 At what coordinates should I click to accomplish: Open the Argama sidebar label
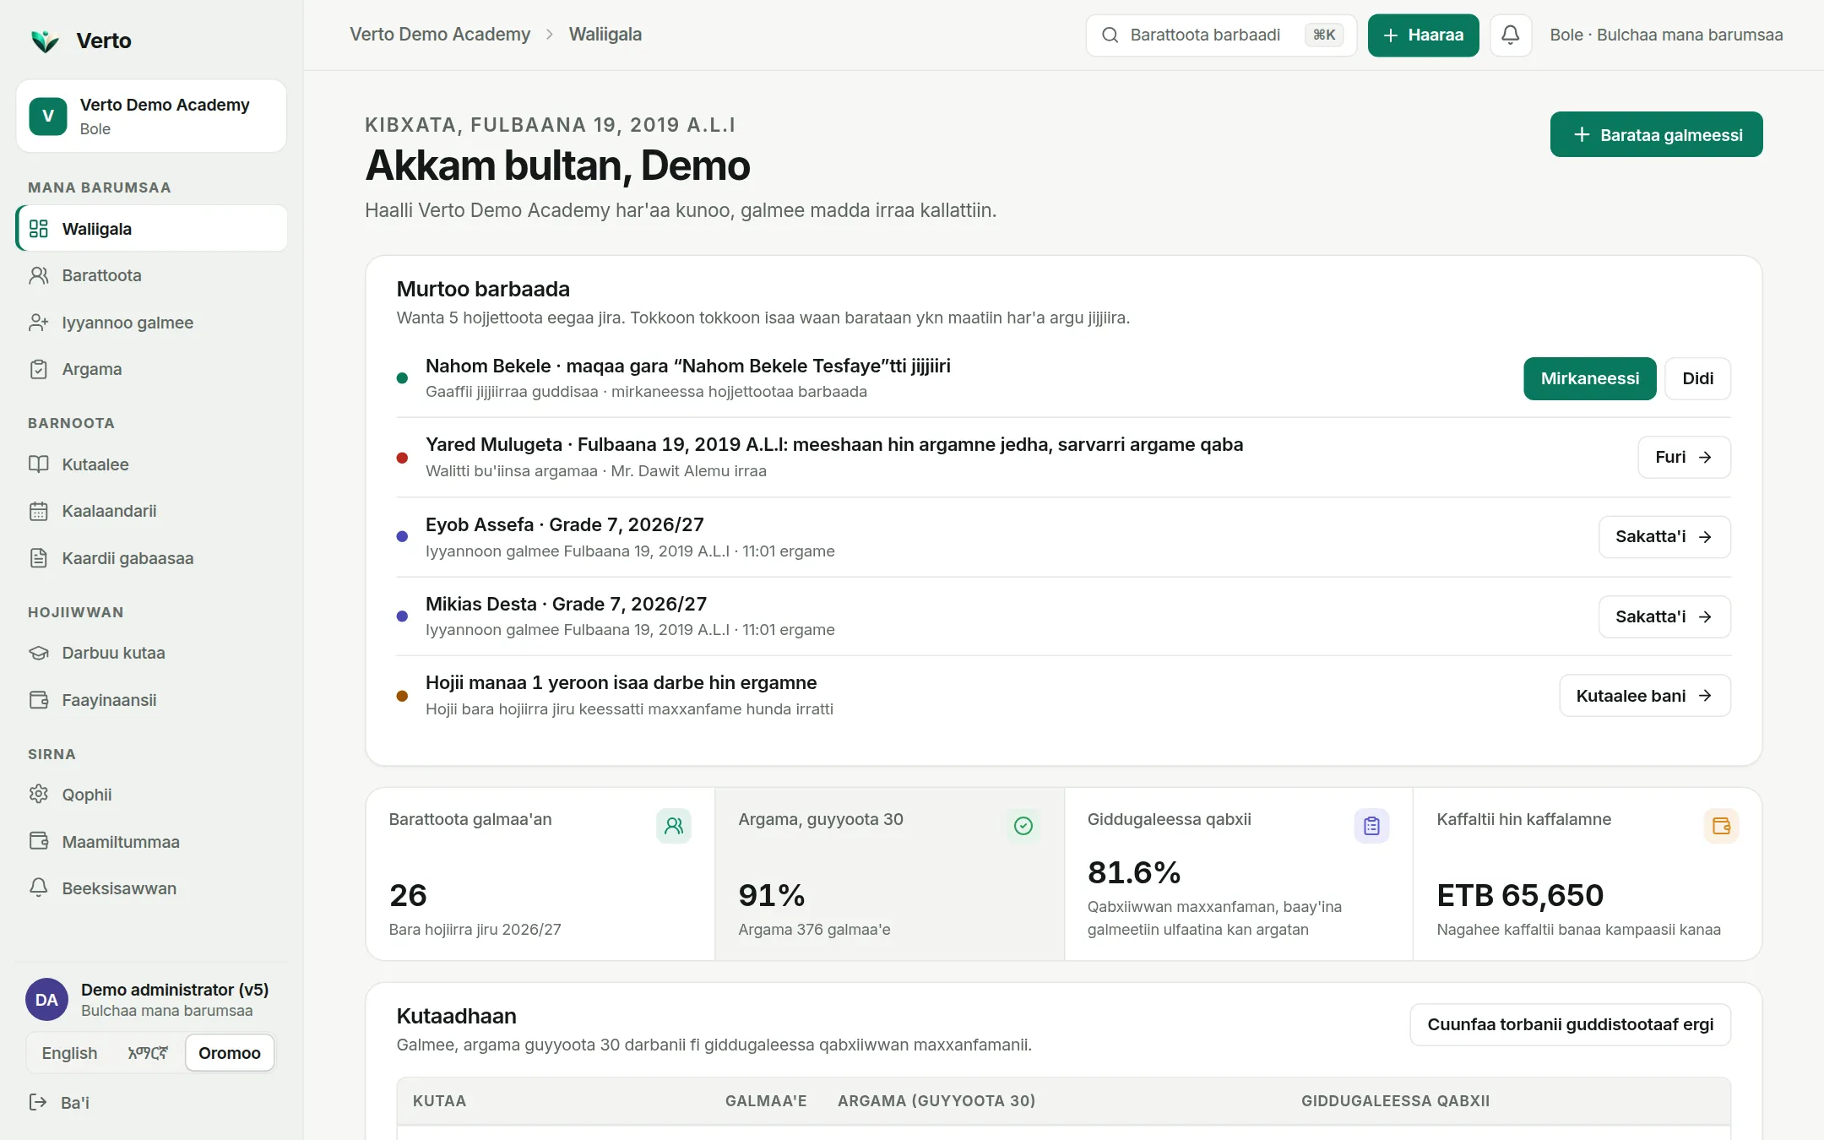92,369
